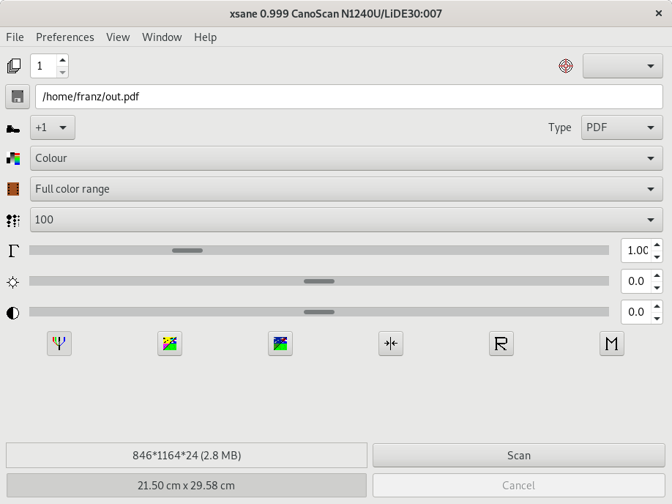This screenshot has height=504, width=672.
Task: Increase the page count spinner
Action: (x=62, y=60)
